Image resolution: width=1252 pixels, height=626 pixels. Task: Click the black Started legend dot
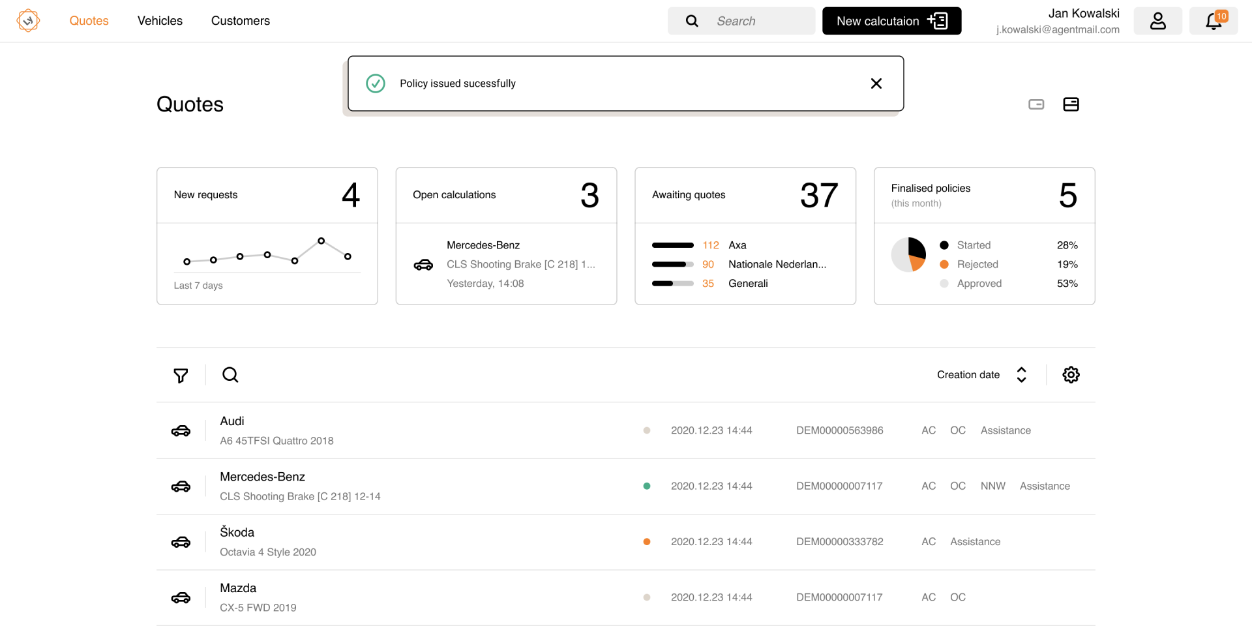[x=944, y=245]
